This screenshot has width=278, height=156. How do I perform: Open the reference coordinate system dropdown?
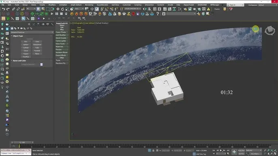pos(79,8)
